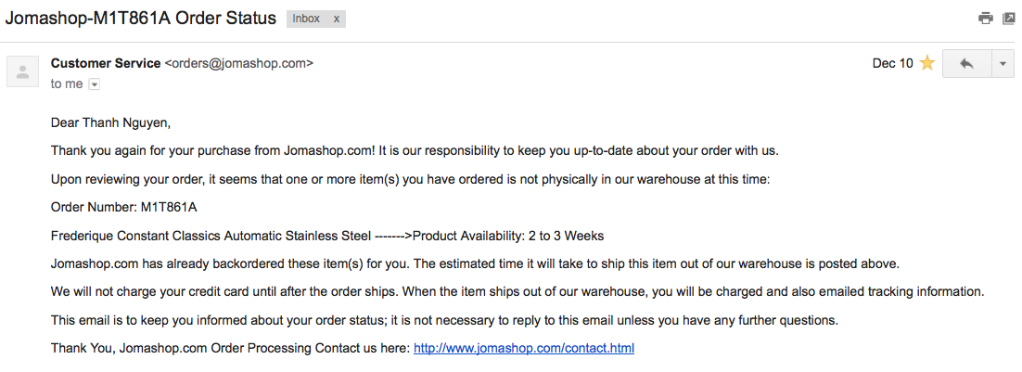Screen dimensions: 1022x372
Task: Click the sender name Customer Service
Action: point(106,64)
